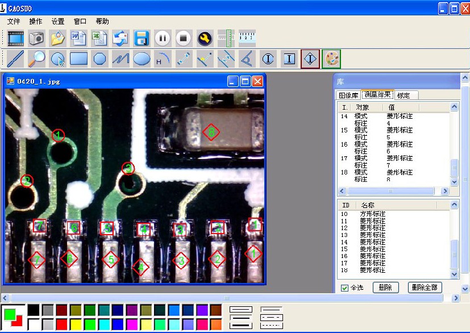Screen dimensions: 470x333
Task: Select the square annotation marker tool
Action: click(289, 59)
